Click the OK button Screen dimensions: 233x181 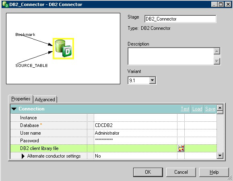[x=148, y=172]
